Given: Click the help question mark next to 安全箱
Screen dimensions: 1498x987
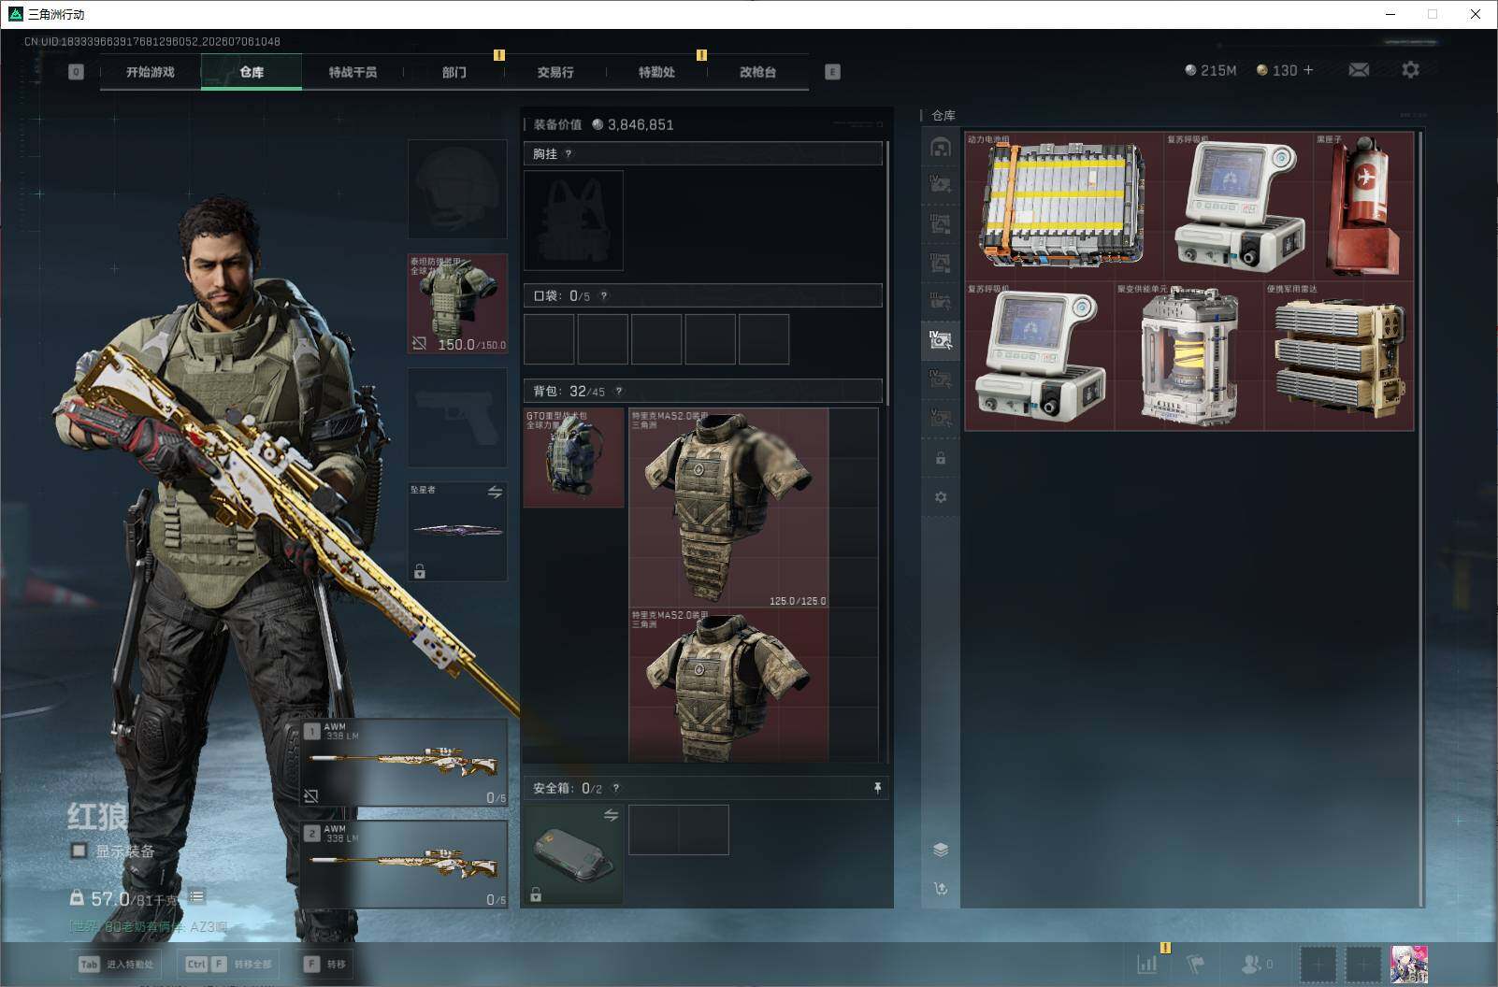Looking at the screenshot, I should 615,789.
